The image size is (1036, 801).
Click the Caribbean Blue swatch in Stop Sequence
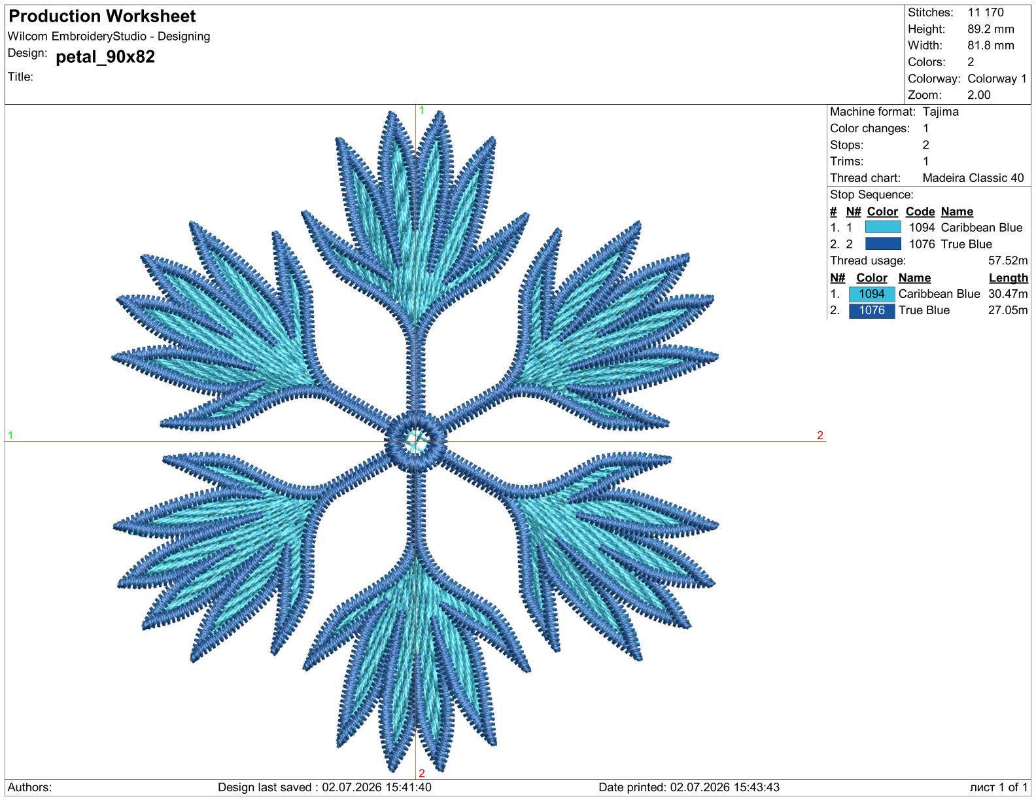pyautogui.click(x=882, y=227)
